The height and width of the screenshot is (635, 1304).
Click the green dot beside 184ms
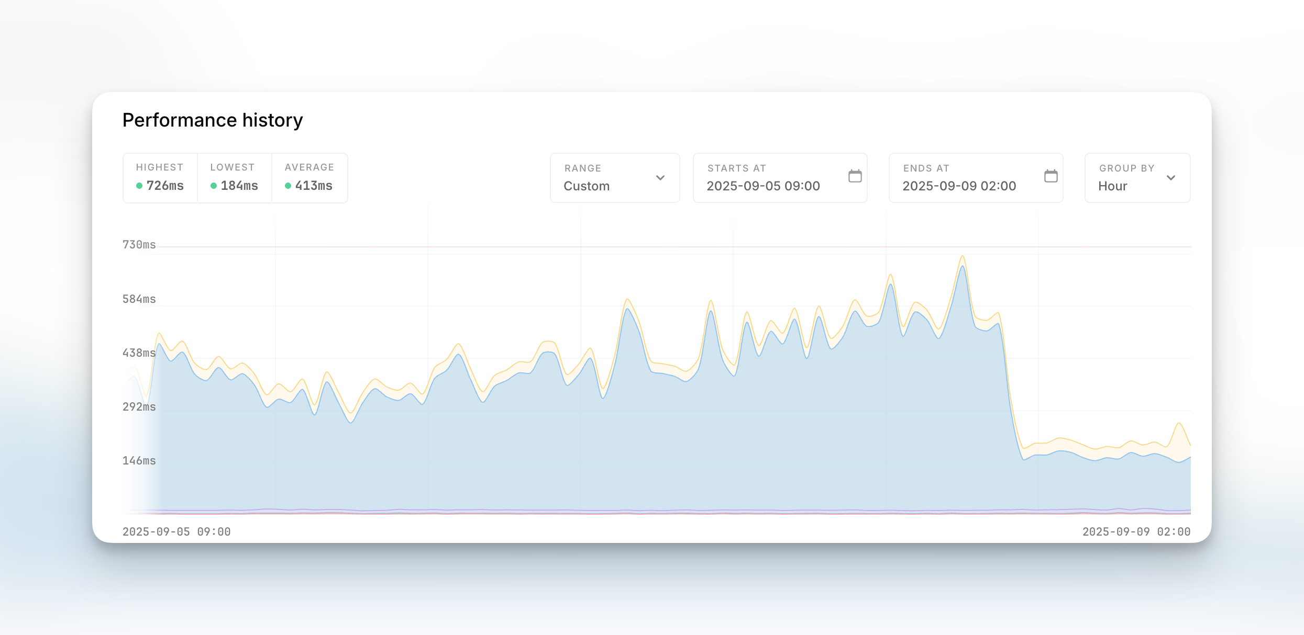[214, 186]
